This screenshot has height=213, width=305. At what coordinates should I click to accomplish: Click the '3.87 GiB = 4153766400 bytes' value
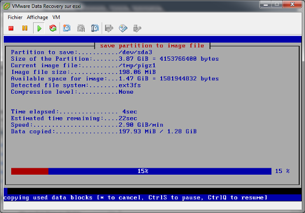tap(168, 59)
